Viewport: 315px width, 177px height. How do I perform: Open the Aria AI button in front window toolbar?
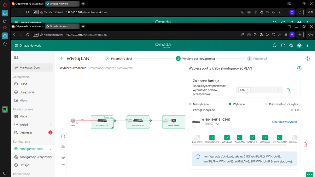[x=310, y=35]
